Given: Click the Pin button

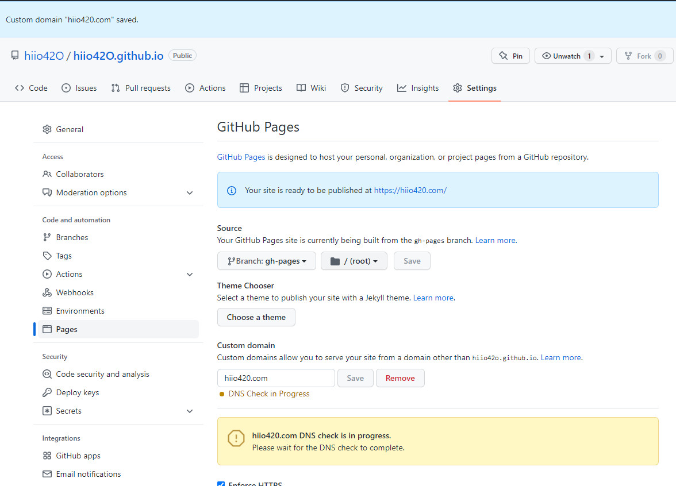Looking at the screenshot, I should point(511,56).
